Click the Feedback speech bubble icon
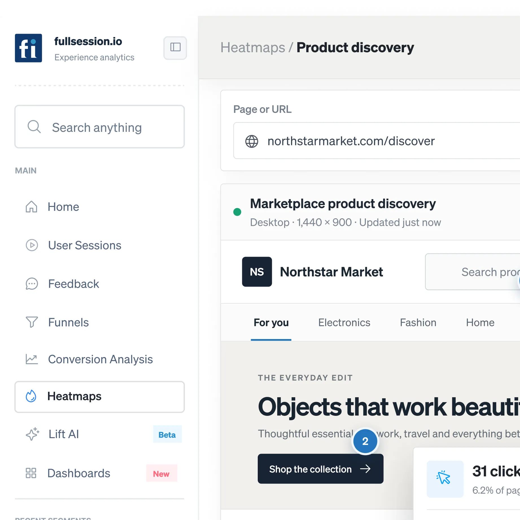 [x=32, y=284]
